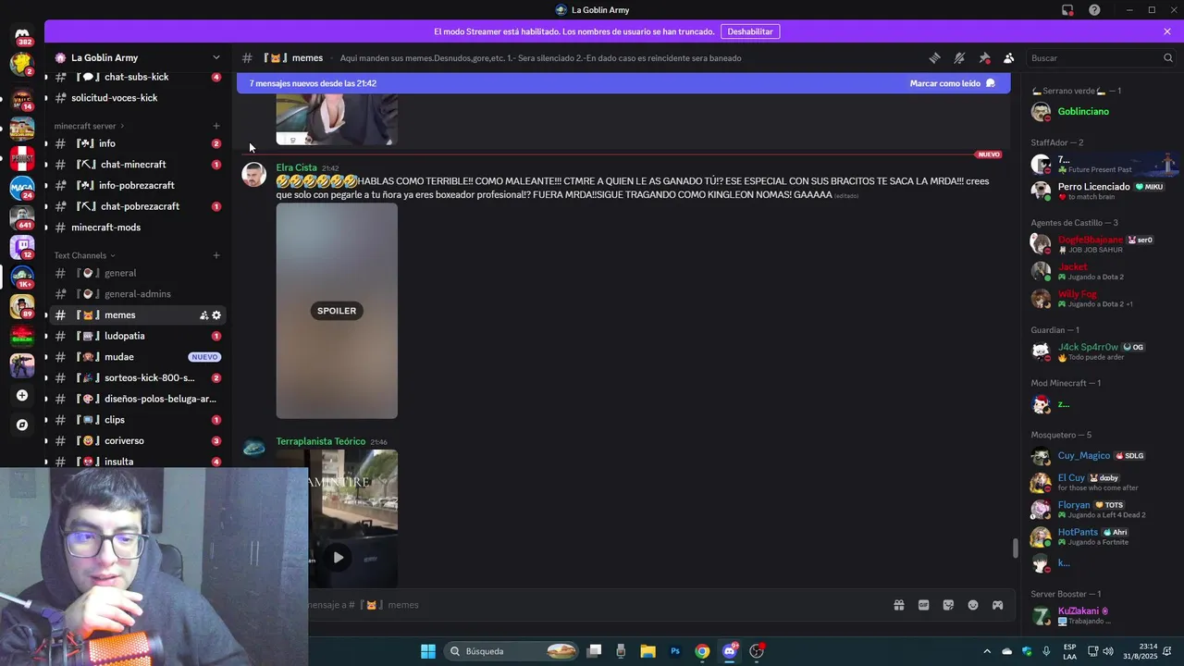Open the clips channel
1184x666 pixels.
click(x=138, y=420)
